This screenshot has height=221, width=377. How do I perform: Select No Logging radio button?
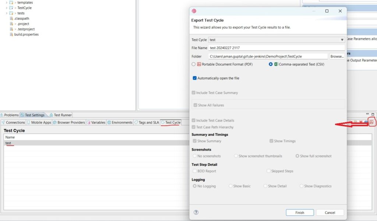coord(194,186)
